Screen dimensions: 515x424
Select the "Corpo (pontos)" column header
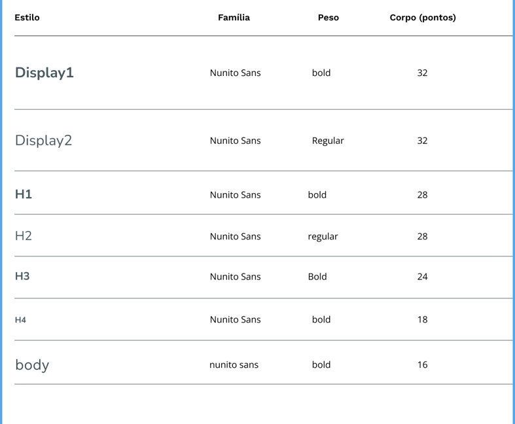423,18
